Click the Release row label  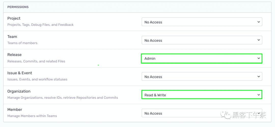[14, 55]
